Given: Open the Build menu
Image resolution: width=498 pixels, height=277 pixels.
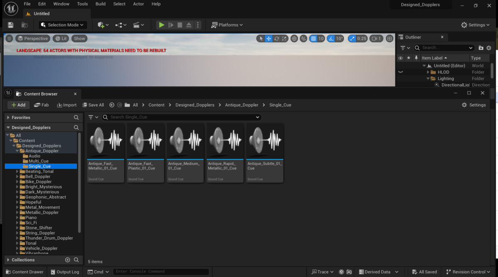Looking at the screenshot, I should coord(100,4).
